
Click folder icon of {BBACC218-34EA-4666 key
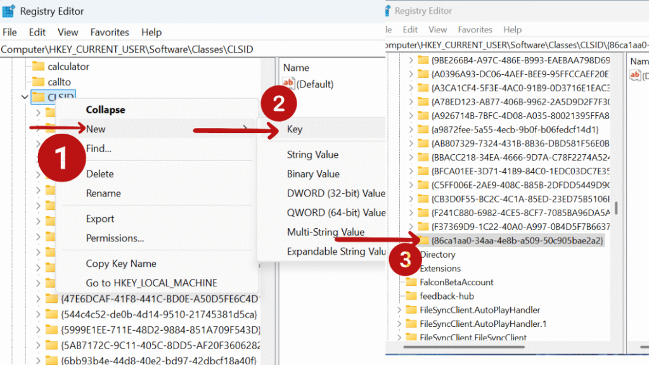(x=423, y=157)
